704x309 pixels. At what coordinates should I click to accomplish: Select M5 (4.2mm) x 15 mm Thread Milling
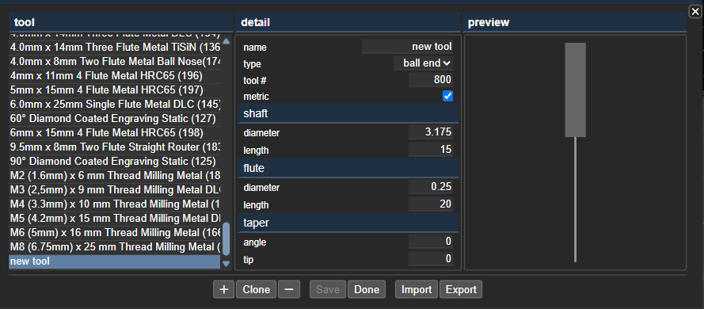[x=115, y=219]
